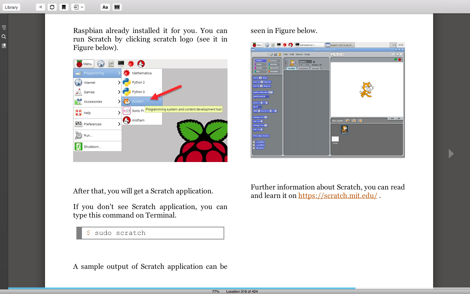Click Shutdown in the Raspbian menu figure
The height and width of the screenshot is (294, 470).
point(97,147)
